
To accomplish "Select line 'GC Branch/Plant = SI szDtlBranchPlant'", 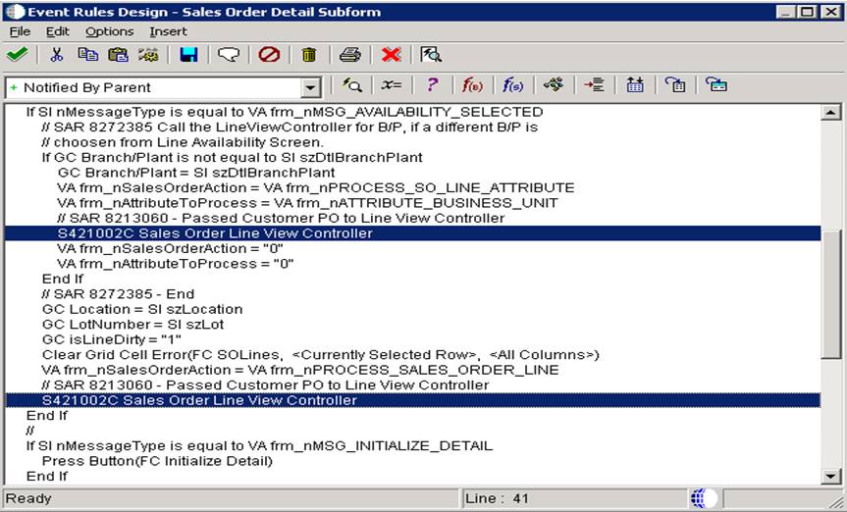I will pos(196,173).
